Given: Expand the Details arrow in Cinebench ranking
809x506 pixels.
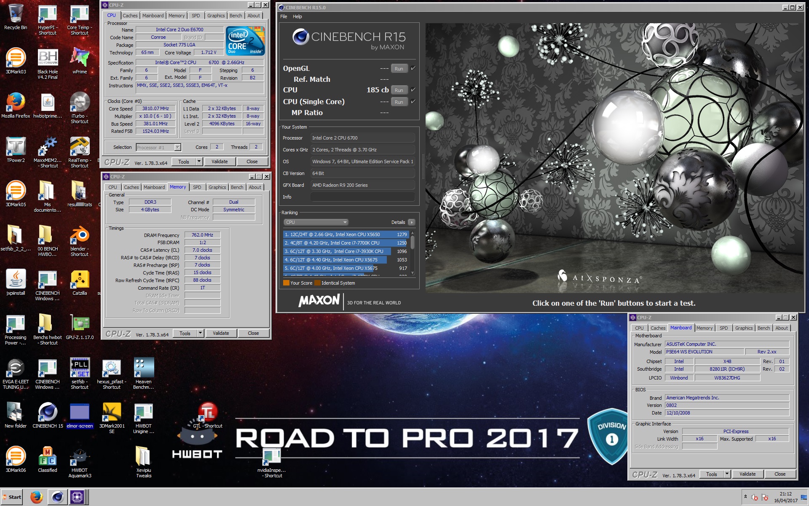Looking at the screenshot, I should point(412,222).
